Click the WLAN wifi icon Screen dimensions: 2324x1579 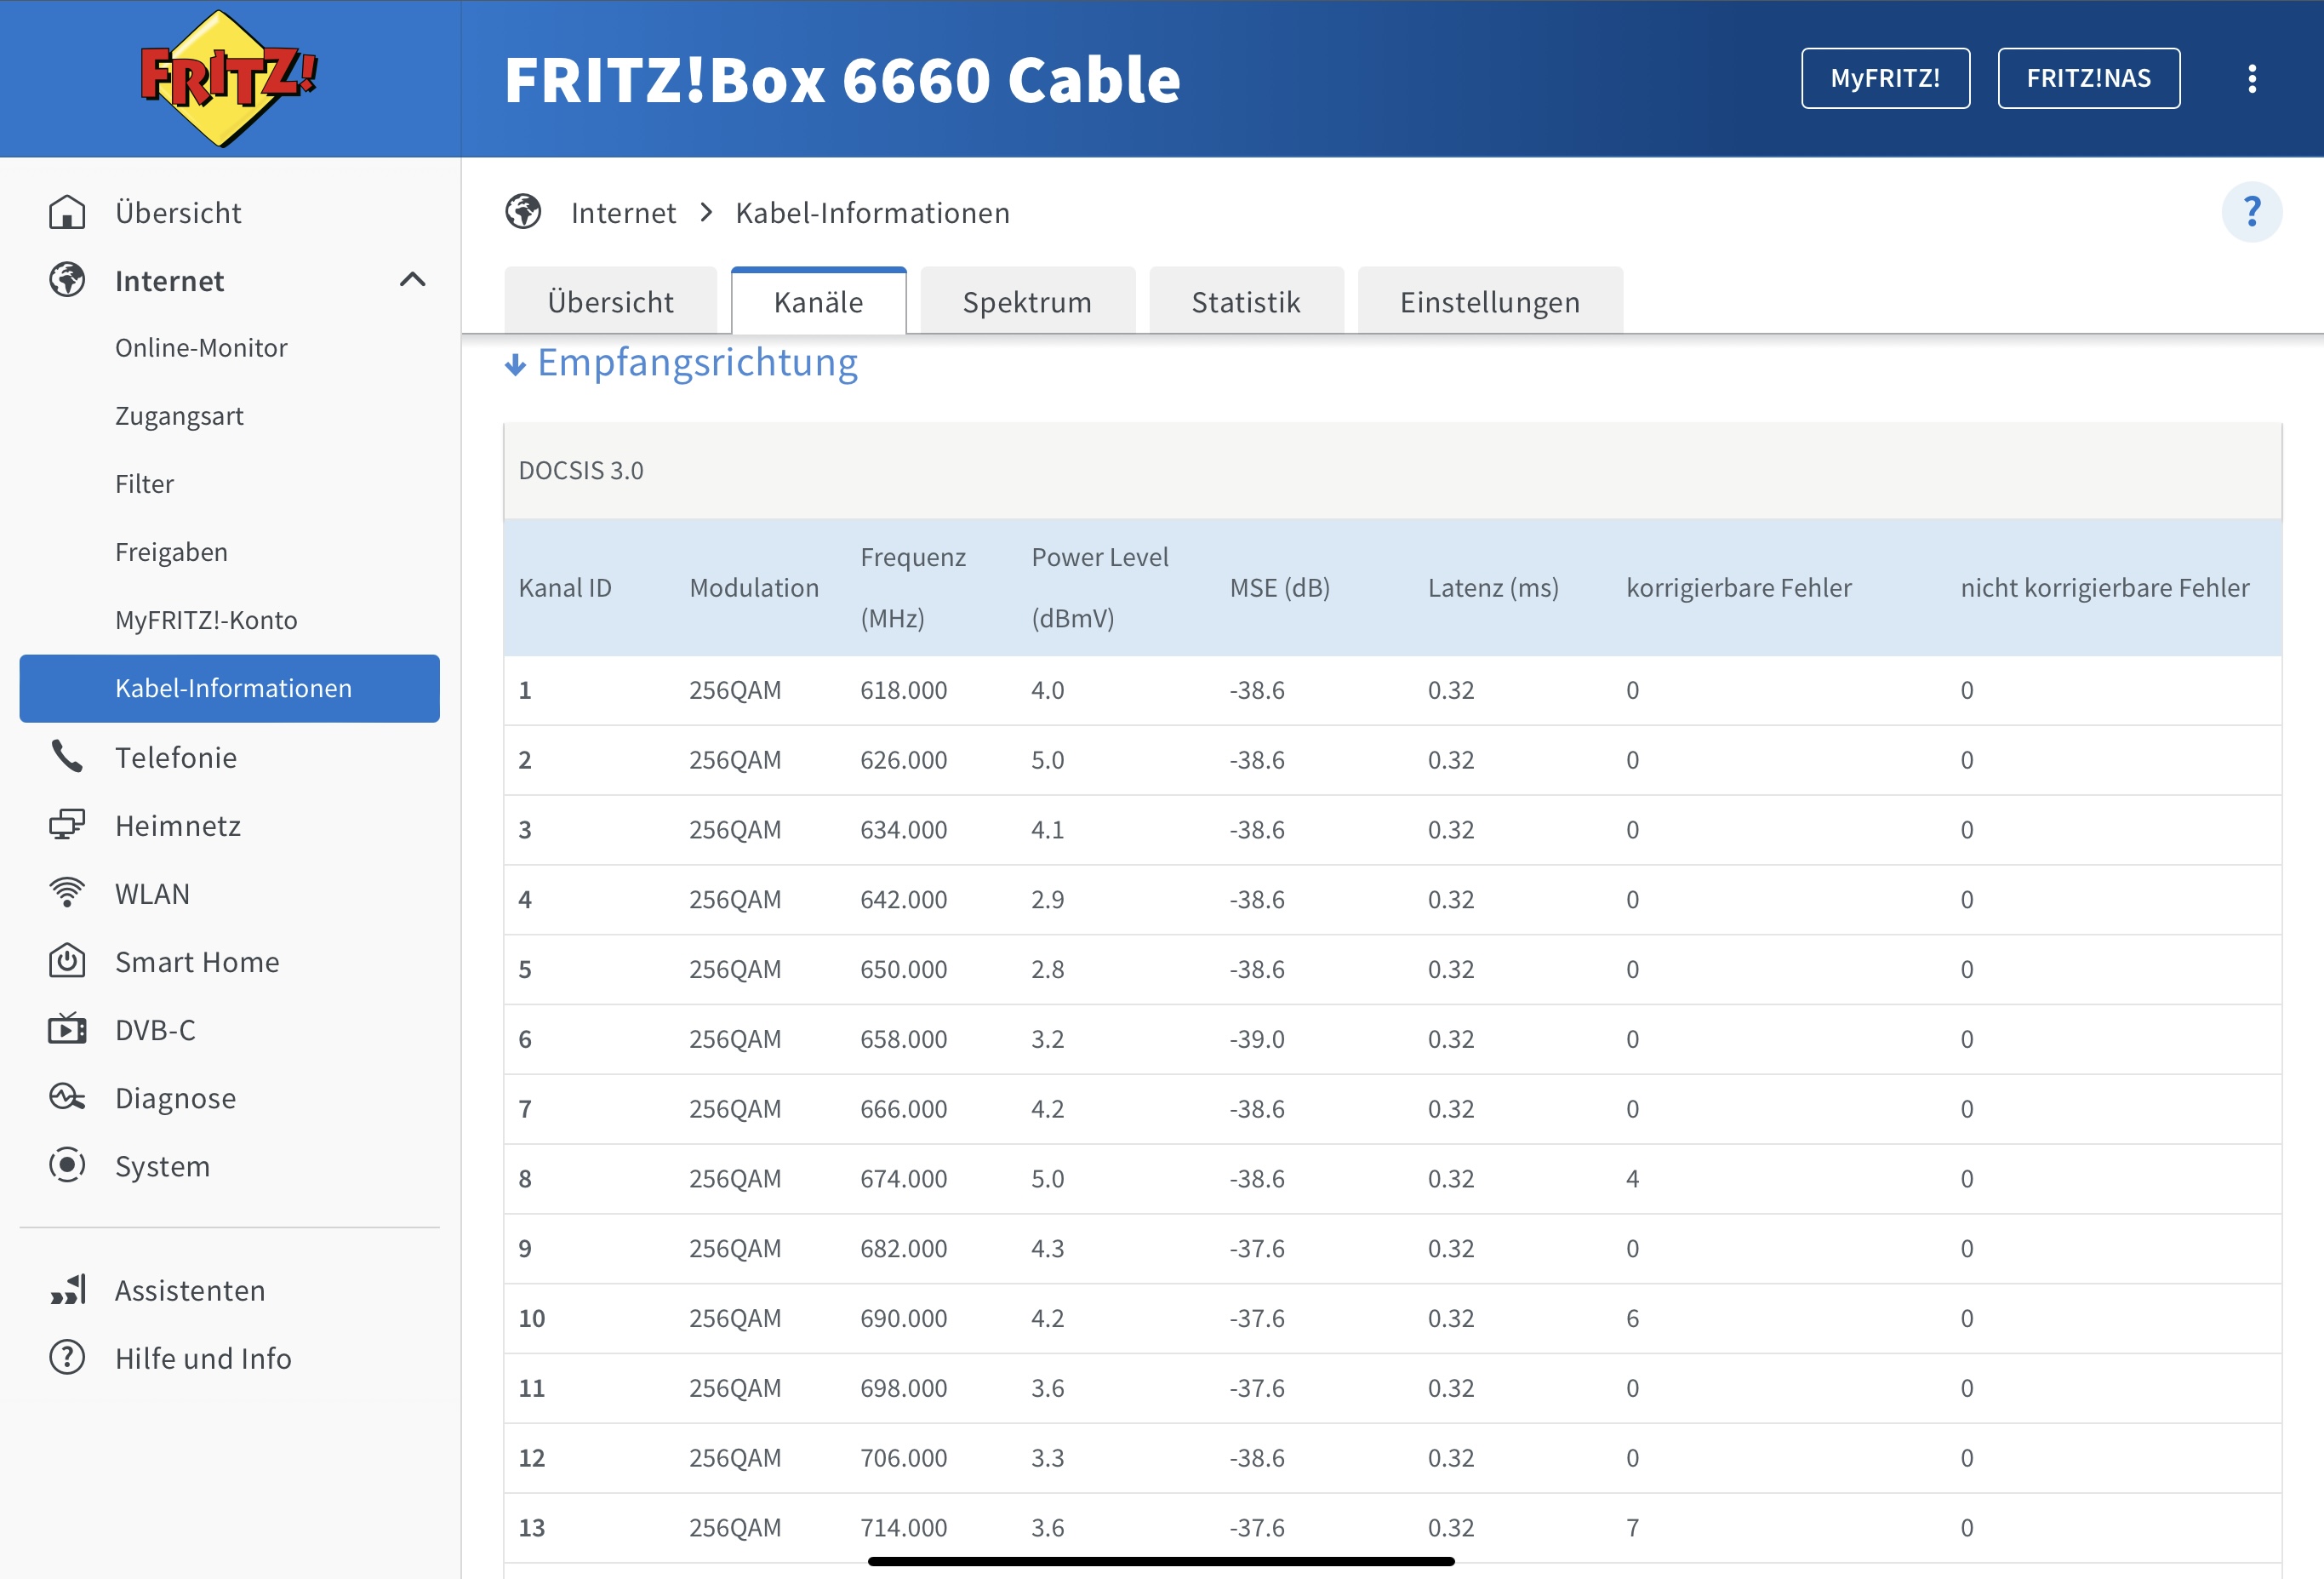67,893
